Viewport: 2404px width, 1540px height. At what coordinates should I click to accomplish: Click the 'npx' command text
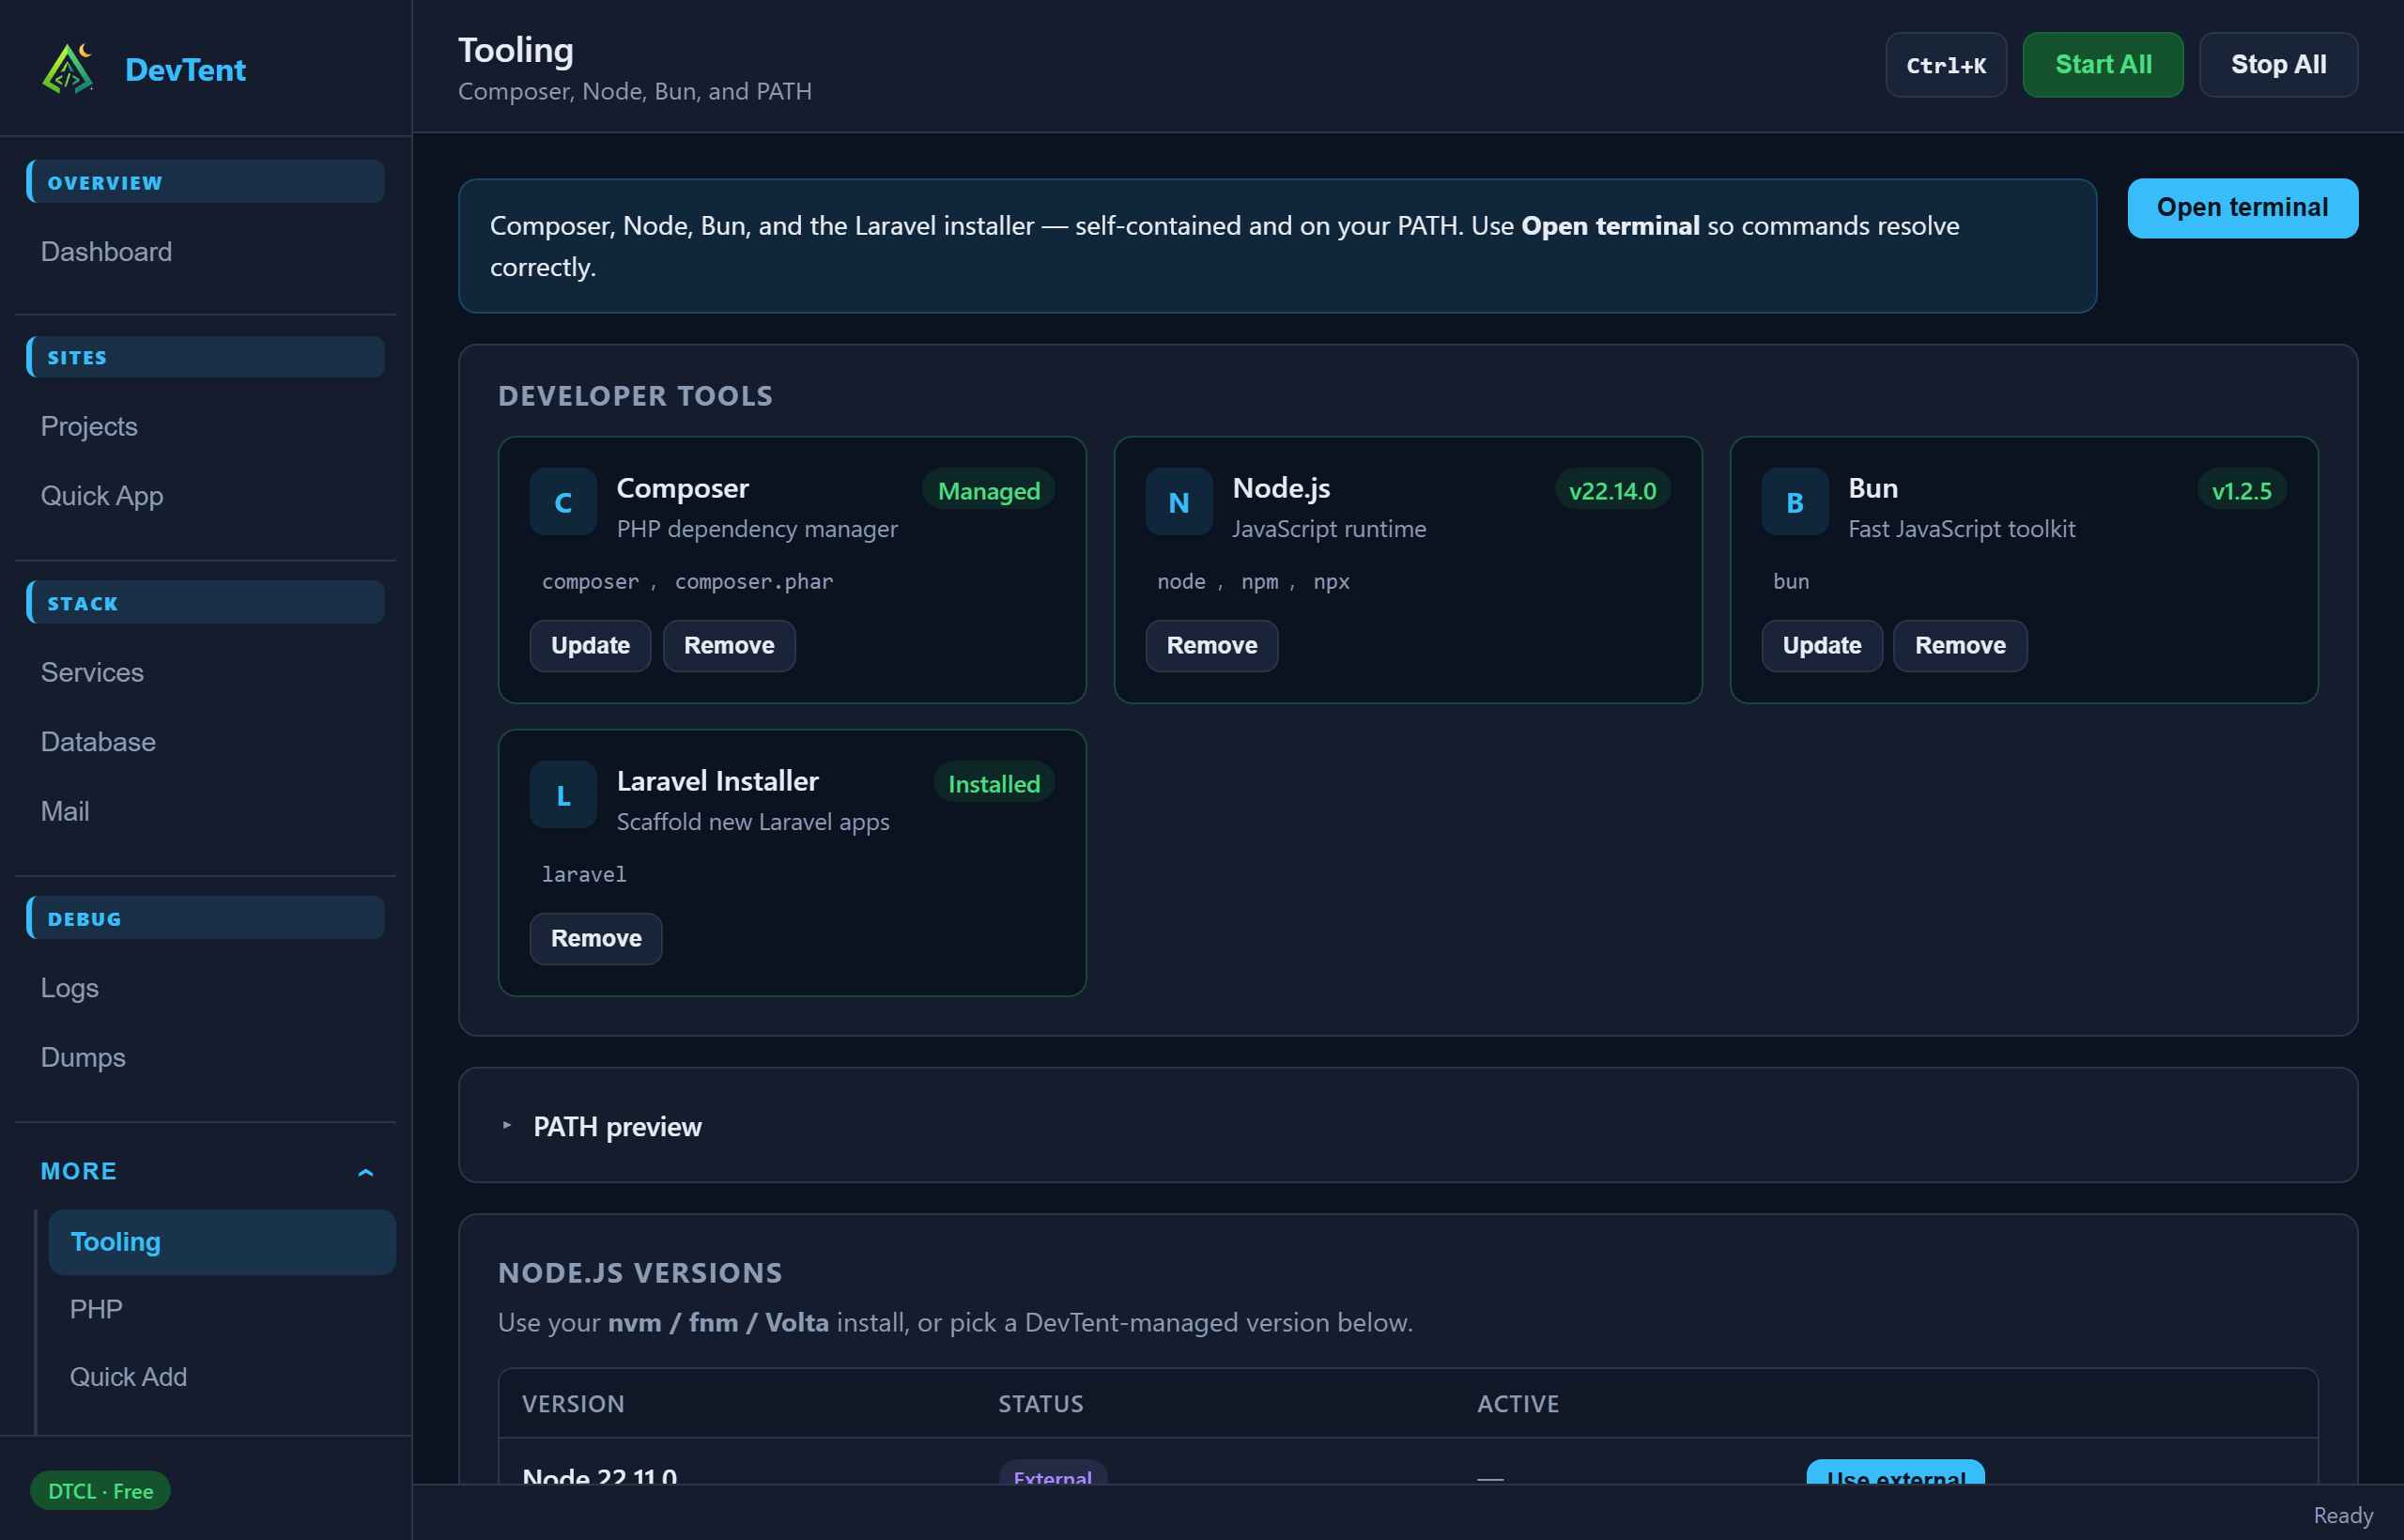click(1331, 581)
